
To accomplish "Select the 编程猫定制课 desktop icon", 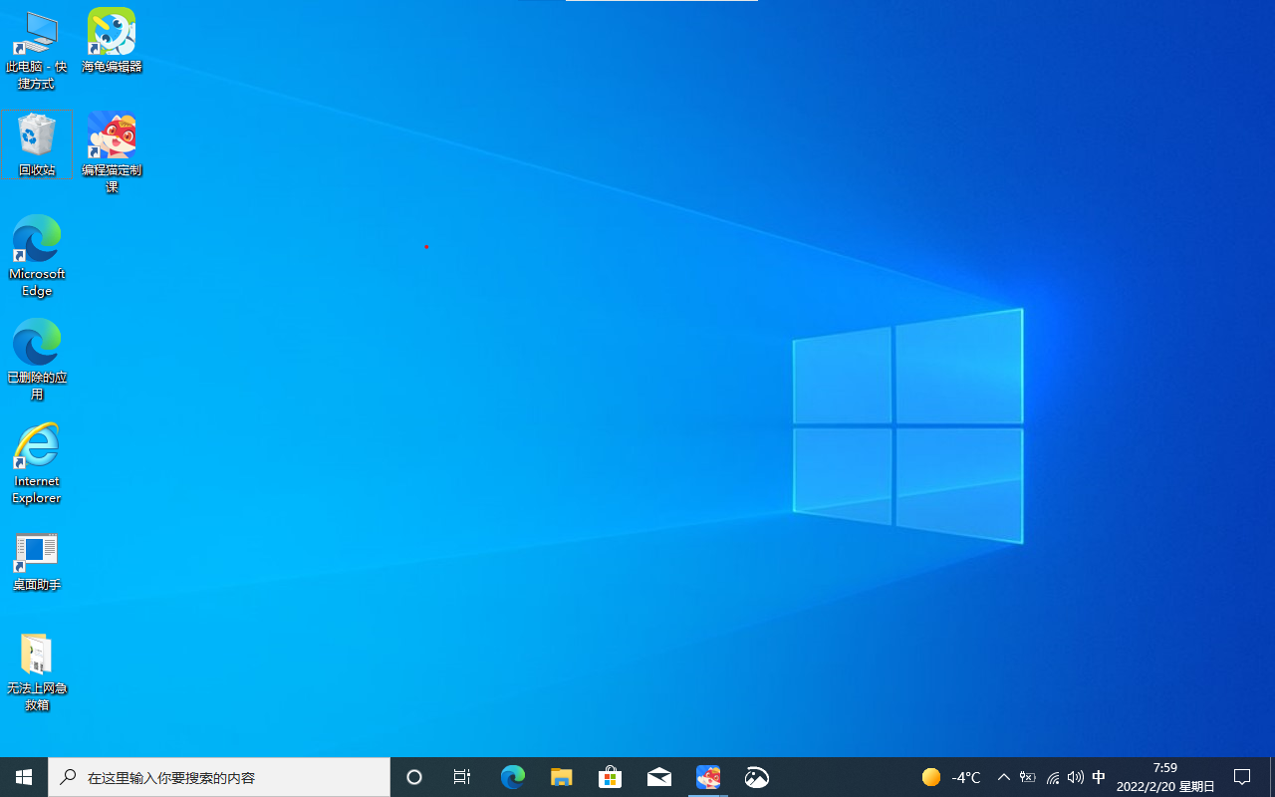I will coord(112,152).
